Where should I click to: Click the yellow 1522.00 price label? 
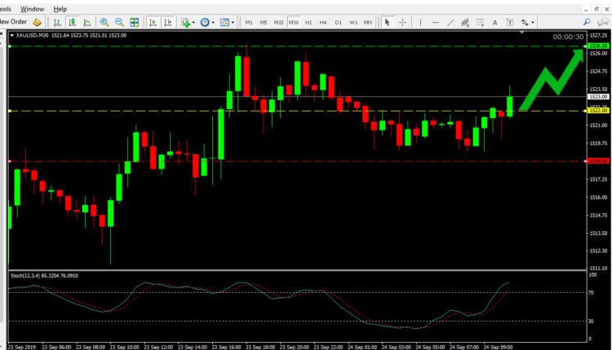[x=598, y=111]
